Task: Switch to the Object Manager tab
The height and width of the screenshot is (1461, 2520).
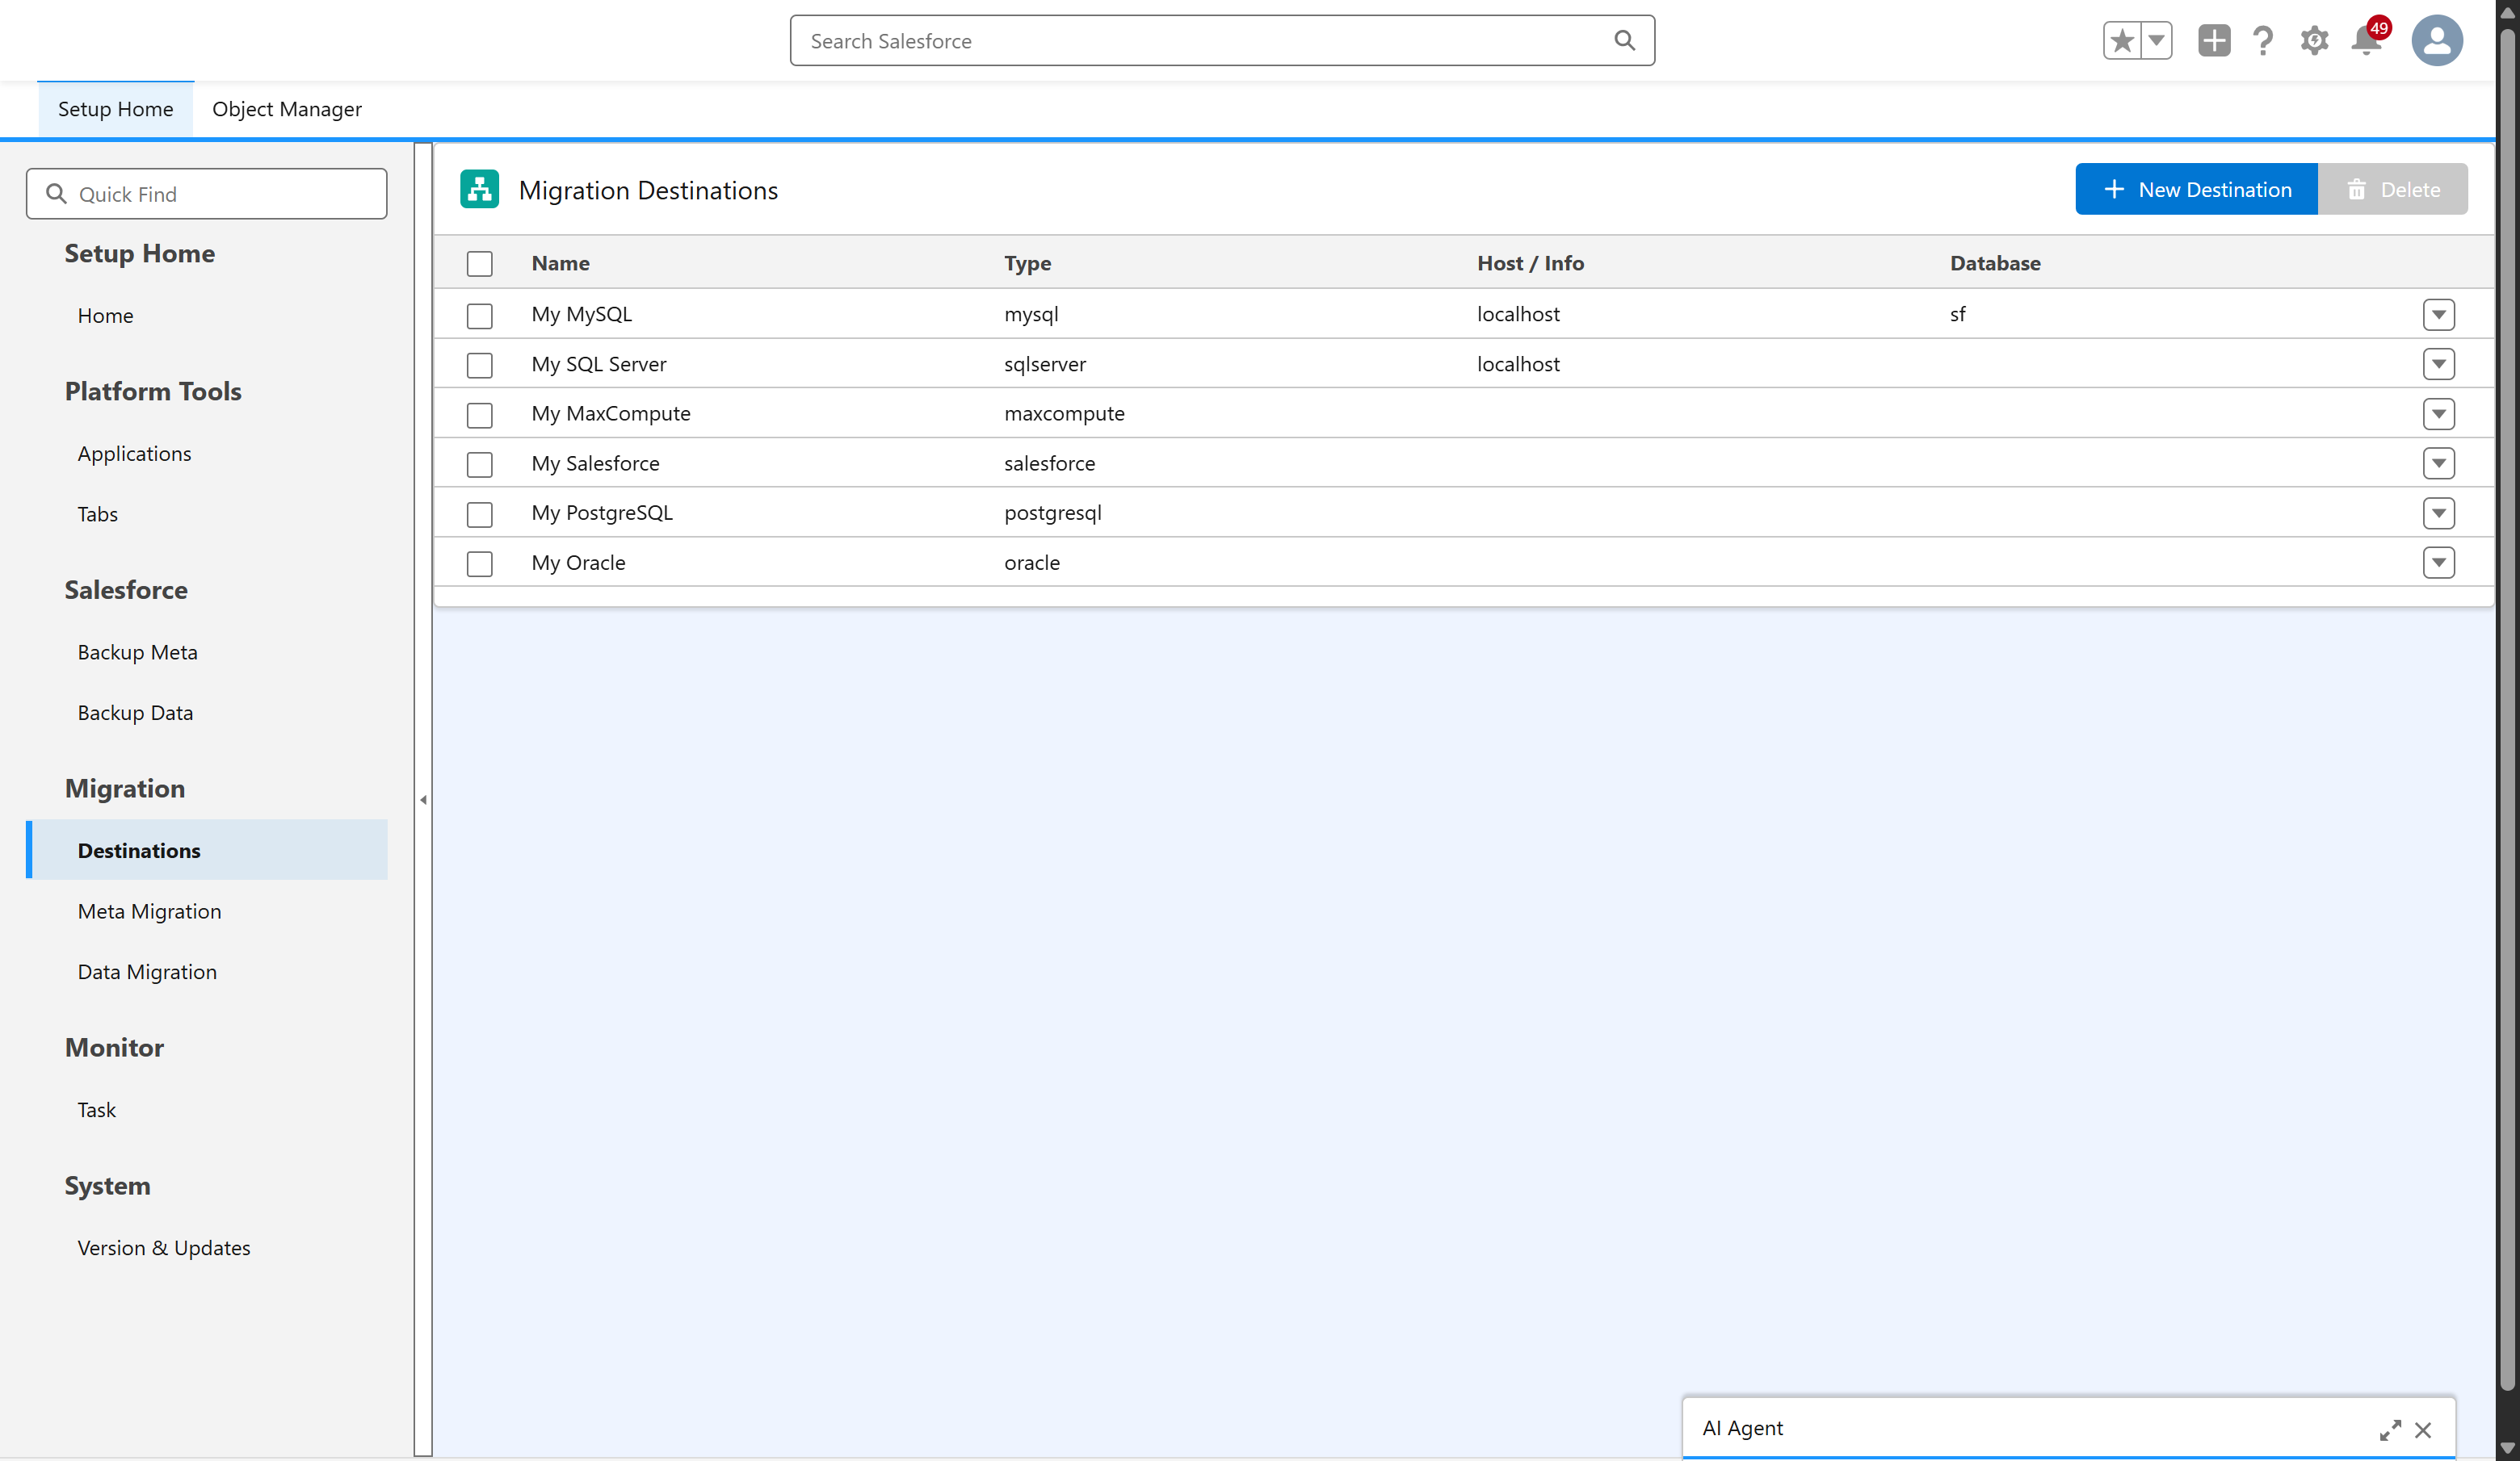Action: point(287,109)
